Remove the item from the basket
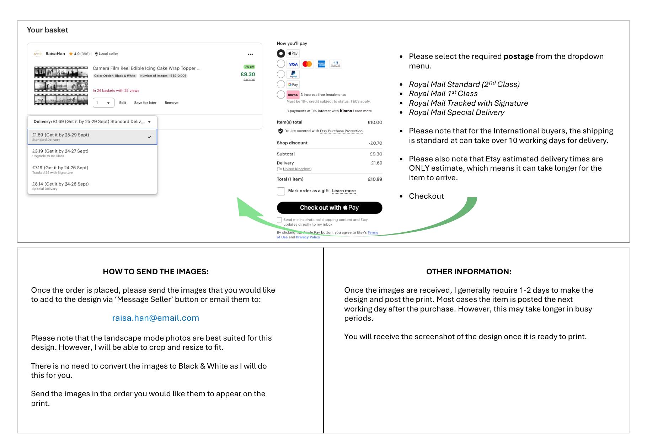647x447 pixels. click(171, 103)
